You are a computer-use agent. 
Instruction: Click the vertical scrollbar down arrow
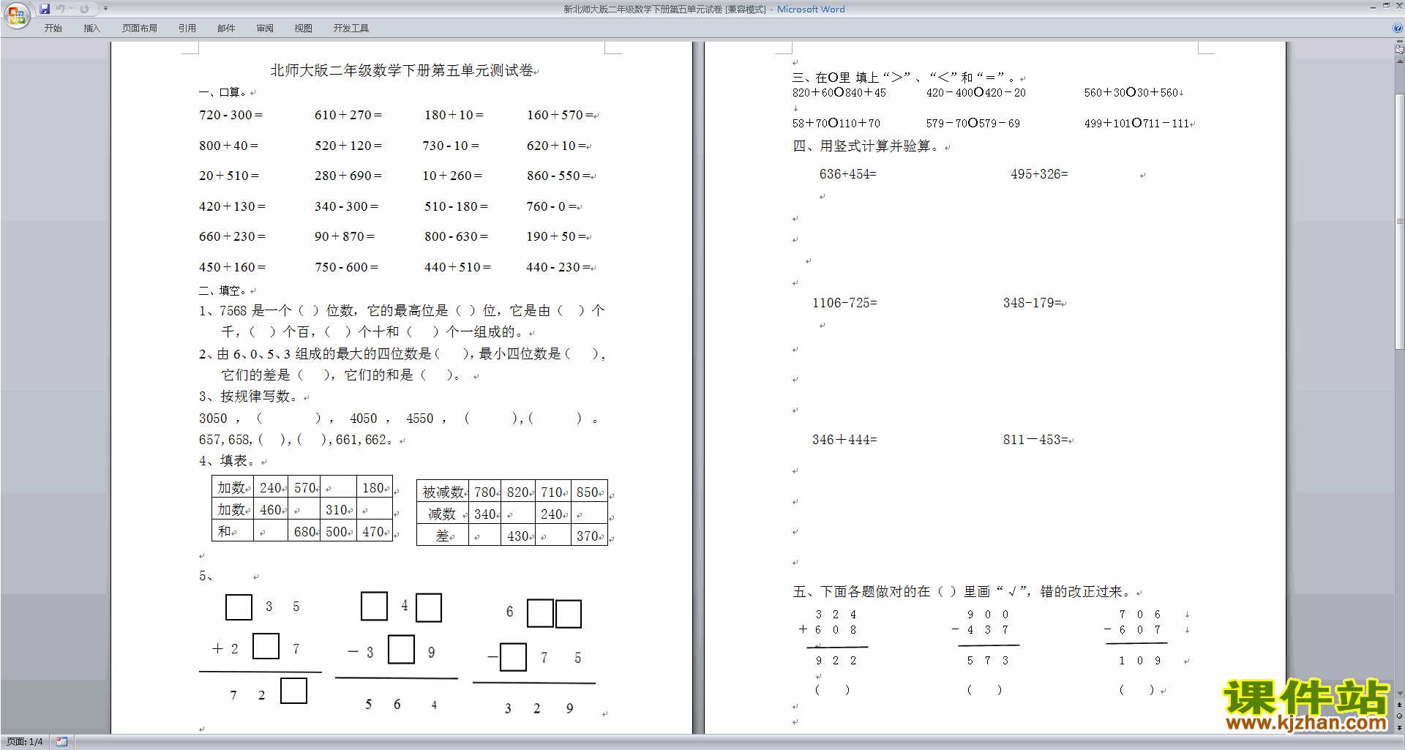tap(1400, 693)
